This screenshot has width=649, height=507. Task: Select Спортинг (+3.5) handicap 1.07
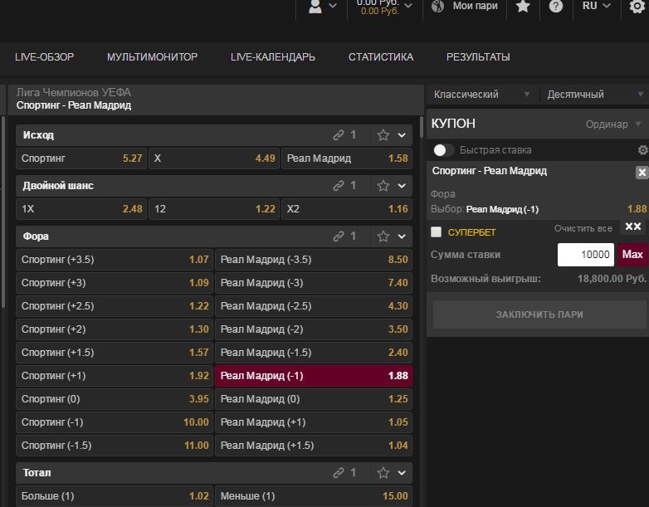pyautogui.click(x=115, y=260)
